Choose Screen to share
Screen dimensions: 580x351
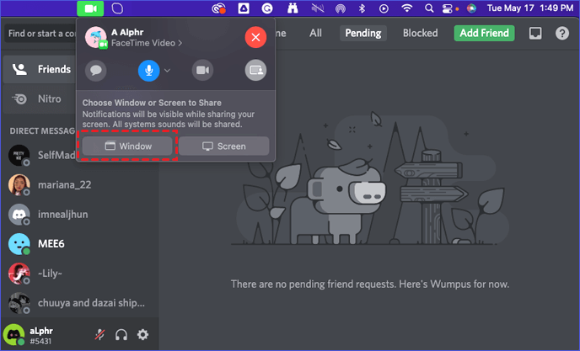(x=223, y=146)
